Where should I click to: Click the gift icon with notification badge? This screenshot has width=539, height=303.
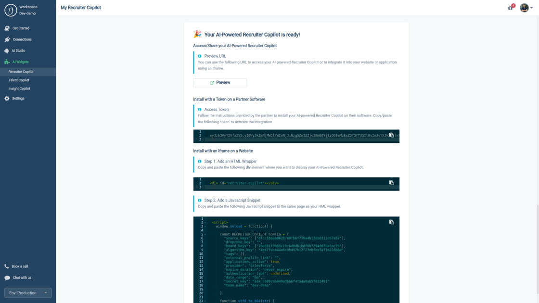pyautogui.click(x=510, y=7)
